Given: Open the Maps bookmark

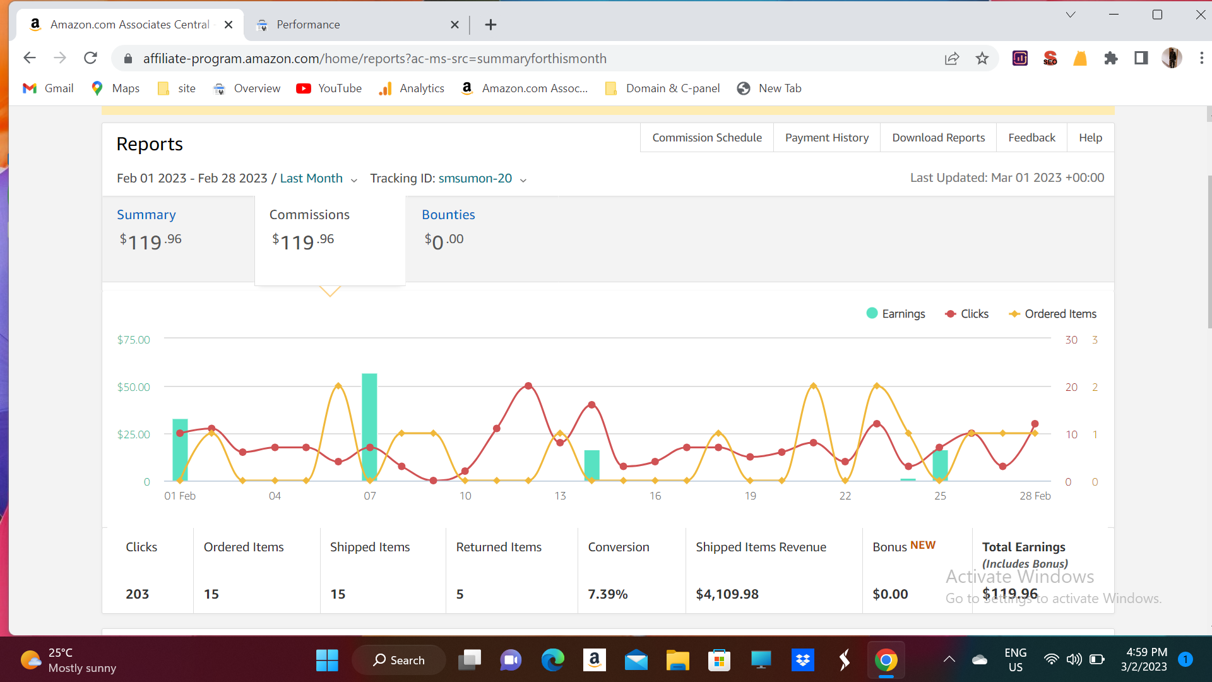Looking at the screenshot, I should pyautogui.click(x=116, y=88).
